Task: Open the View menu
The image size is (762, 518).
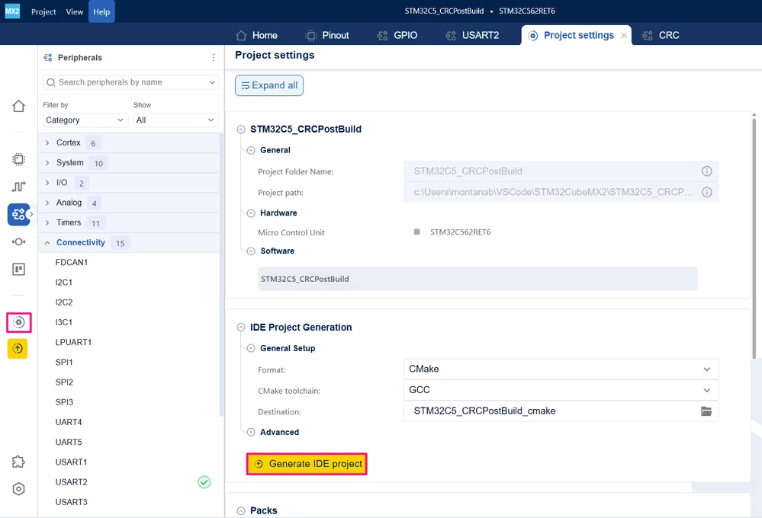Action: tap(74, 11)
